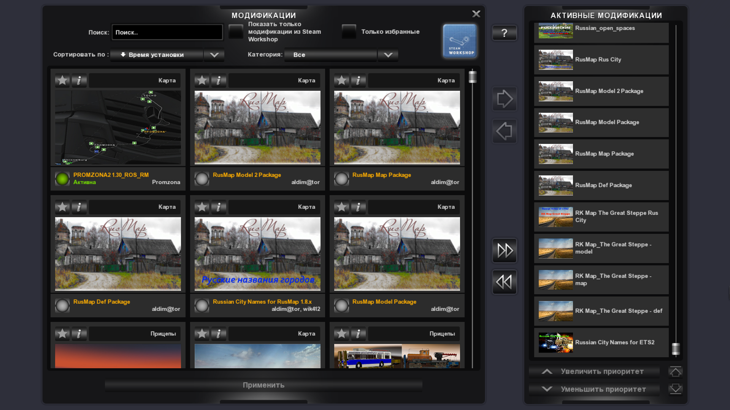This screenshot has width=730, height=410.
Task: Open info for the bottom-right Прицепы card
Action: (358, 334)
